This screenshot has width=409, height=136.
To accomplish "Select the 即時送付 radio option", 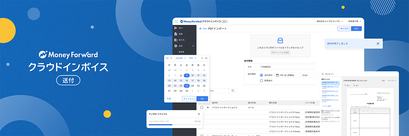I will [261, 81].
